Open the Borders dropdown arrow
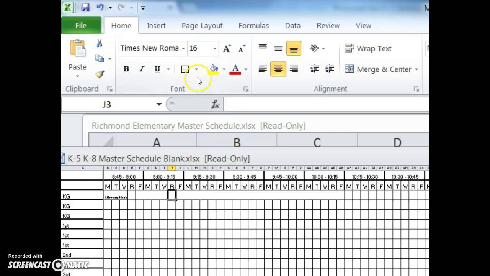This screenshot has height=276, width=490. point(196,69)
